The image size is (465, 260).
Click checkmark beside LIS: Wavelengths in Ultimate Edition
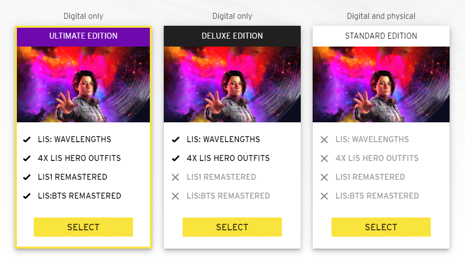[27, 140]
